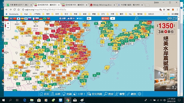Screen dimensions: 184x103
Task: Go back in browser history
Action: click(x=7, y=10)
